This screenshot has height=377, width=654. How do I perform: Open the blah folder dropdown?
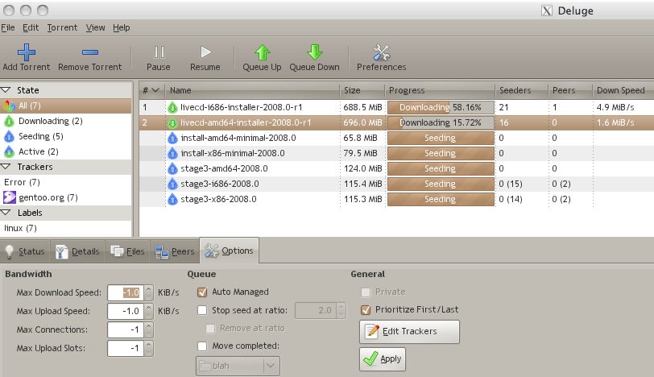tap(238, 365)
